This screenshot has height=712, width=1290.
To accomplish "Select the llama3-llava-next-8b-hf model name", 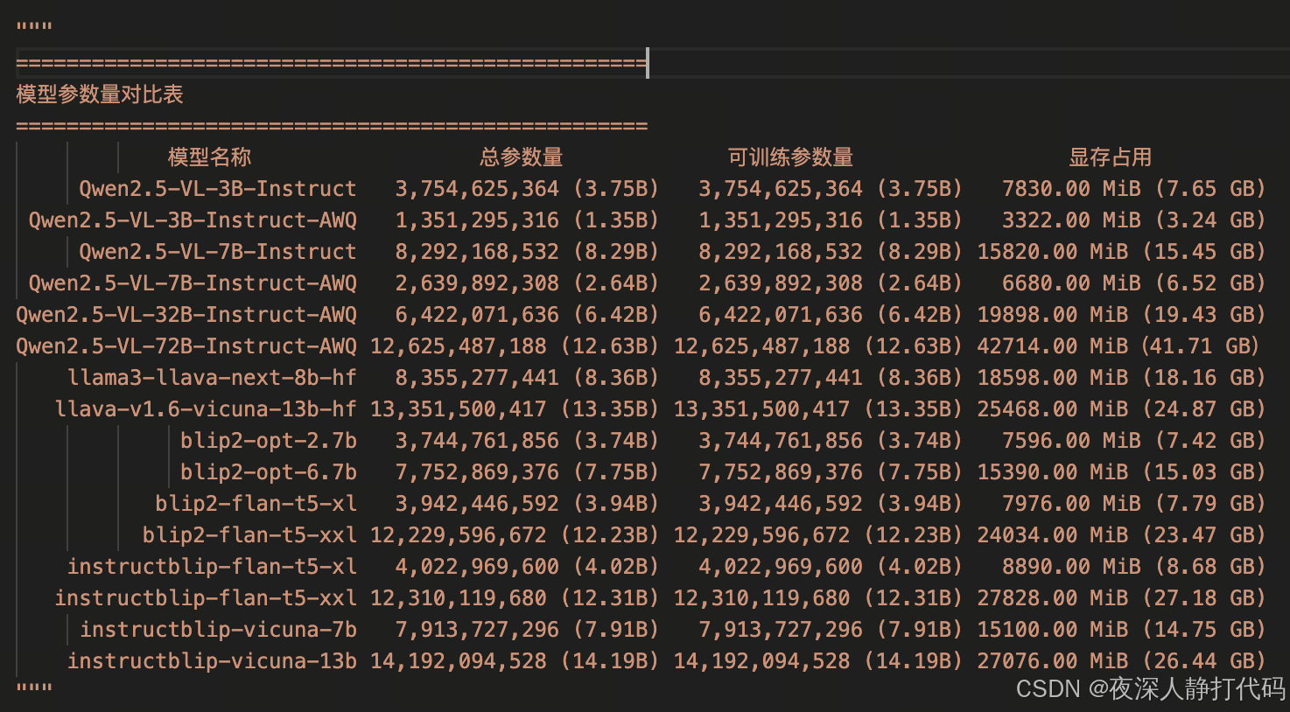I will click(212, 378).
